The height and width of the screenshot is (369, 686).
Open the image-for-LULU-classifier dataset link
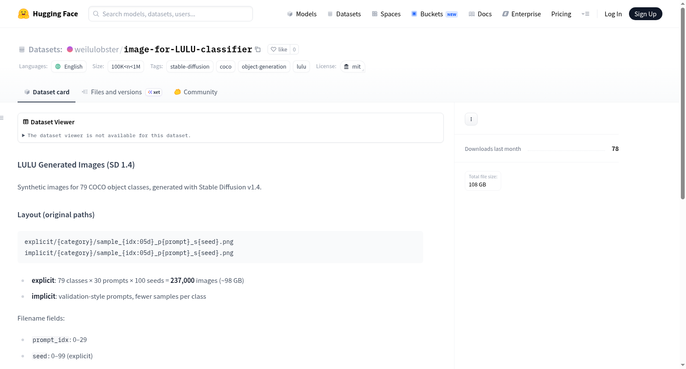pos(188,49)
